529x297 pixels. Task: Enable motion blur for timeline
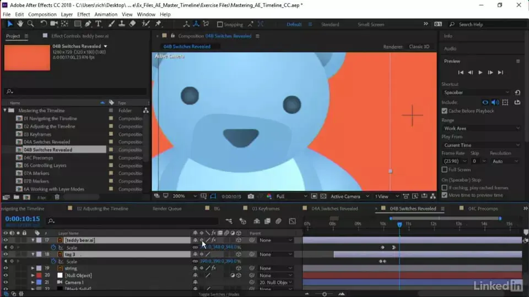point(278,221)
